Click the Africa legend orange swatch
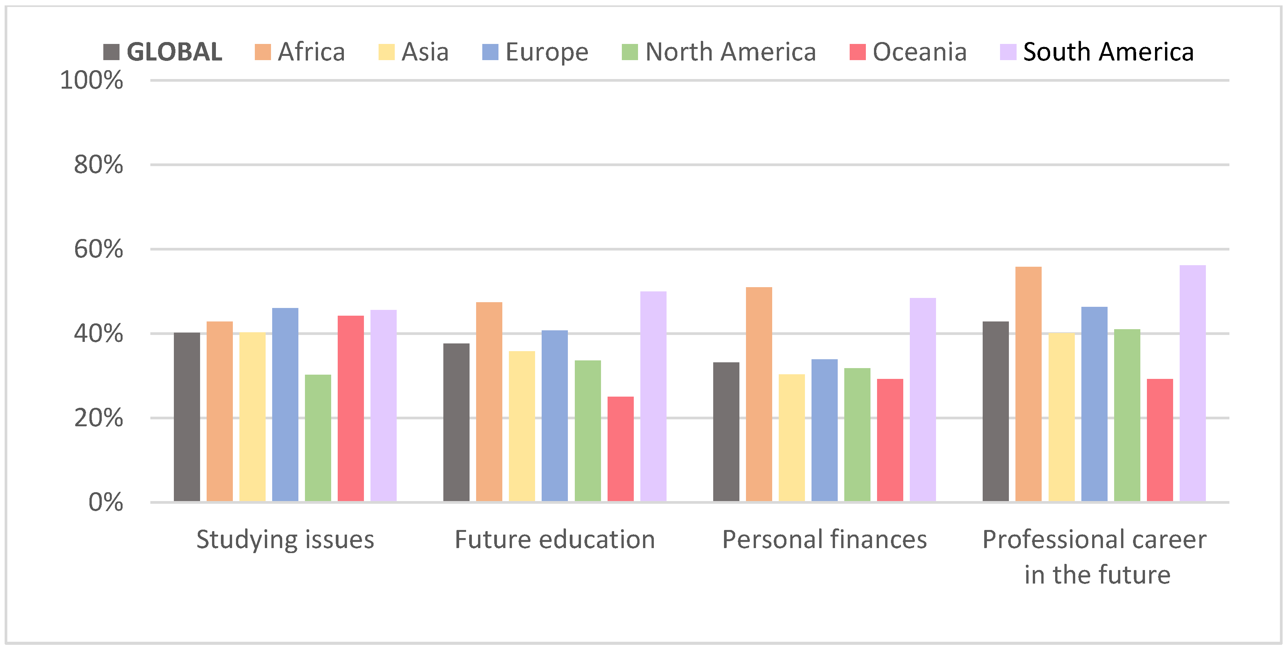The height and width of the screenshot is (651, 1288). 263,52
